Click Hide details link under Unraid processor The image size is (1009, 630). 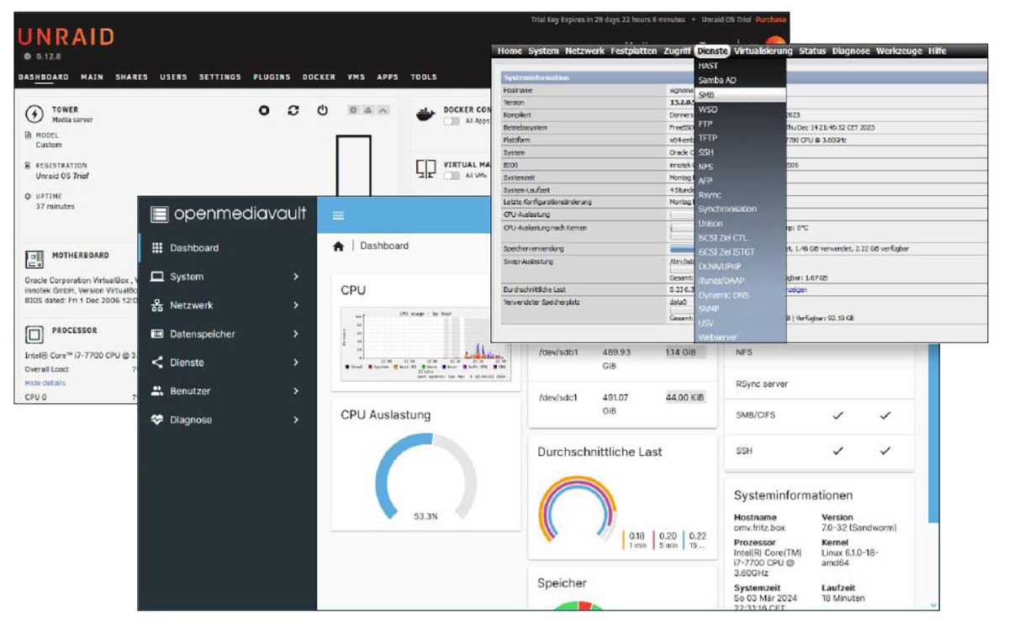pos(45,383)
